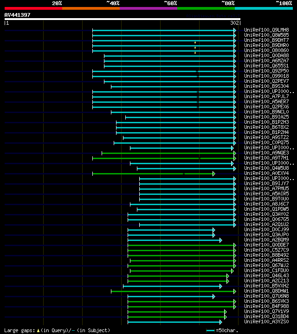297x334 pixels.
Task: Open hit UniRef100_Q1PDW5
Action: [x=266, y=209]
